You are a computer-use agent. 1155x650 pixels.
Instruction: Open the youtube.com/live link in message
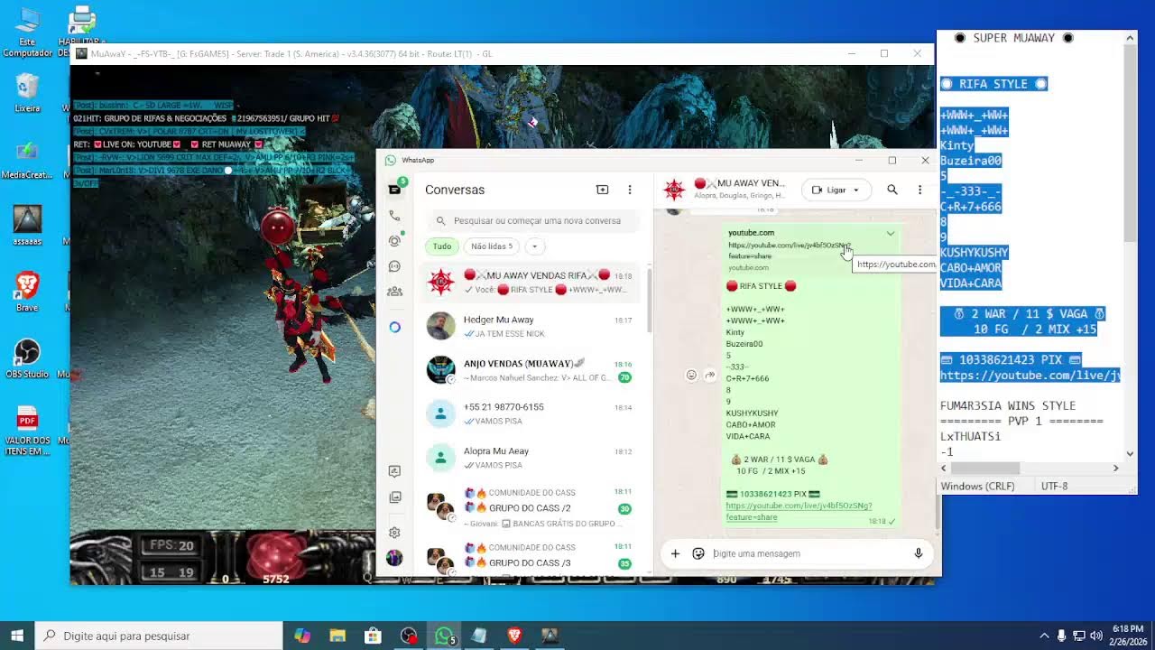click(799, 511)
